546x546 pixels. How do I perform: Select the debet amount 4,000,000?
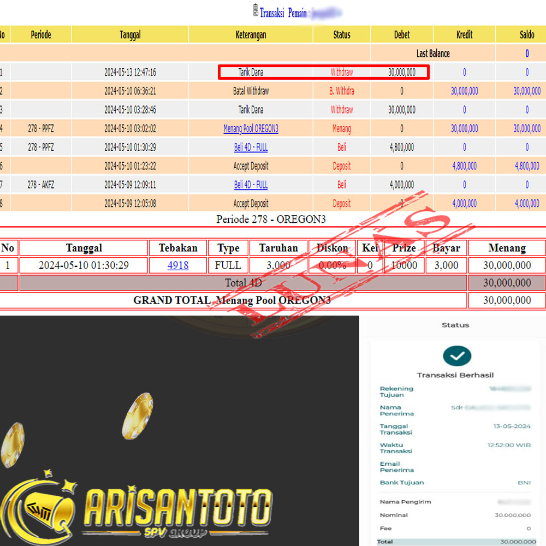tap(402, 185)
